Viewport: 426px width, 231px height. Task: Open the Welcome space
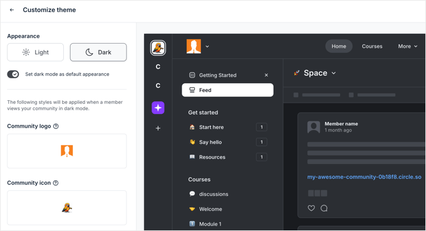click(210, 209)
